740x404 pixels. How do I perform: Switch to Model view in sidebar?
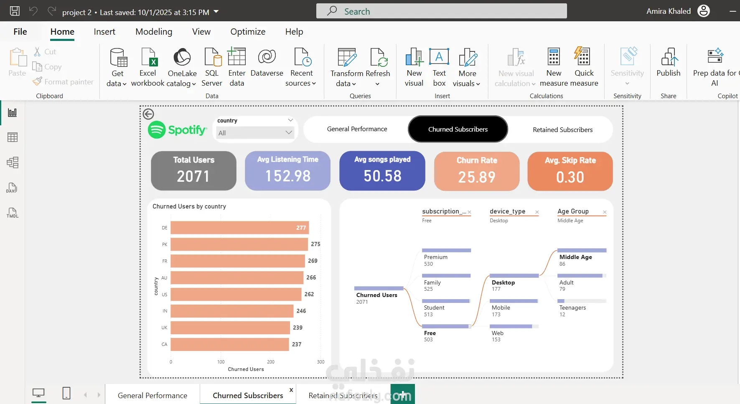point(12,163)
